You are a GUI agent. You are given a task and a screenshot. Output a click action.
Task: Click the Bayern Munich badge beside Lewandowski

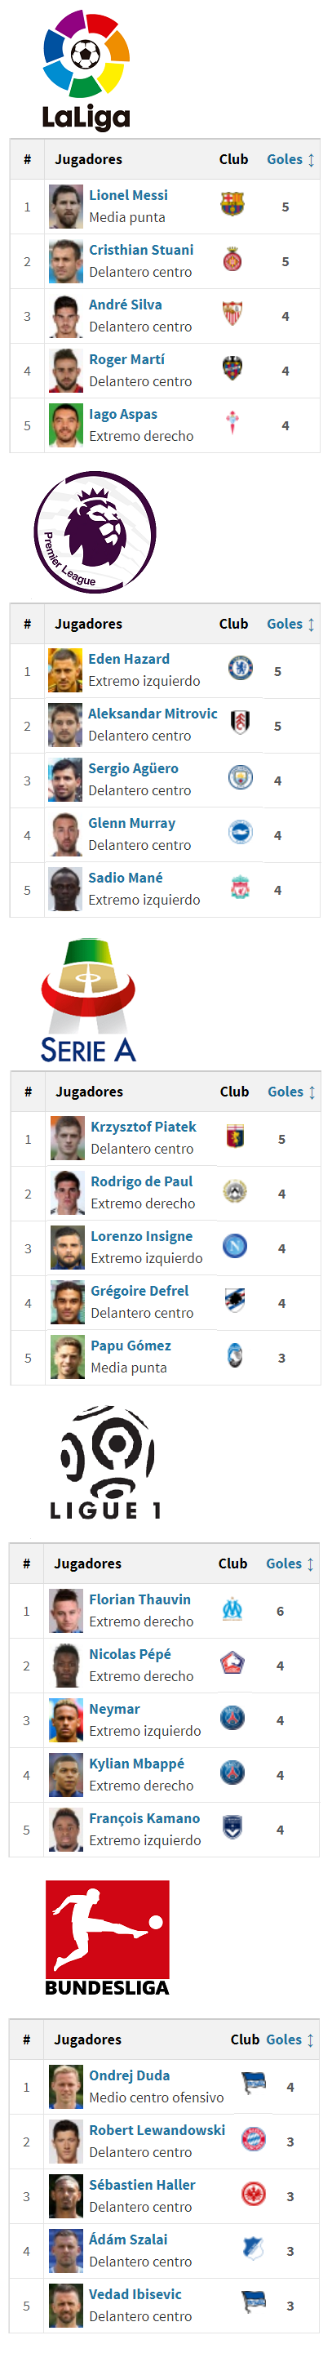coord(254,2140)
